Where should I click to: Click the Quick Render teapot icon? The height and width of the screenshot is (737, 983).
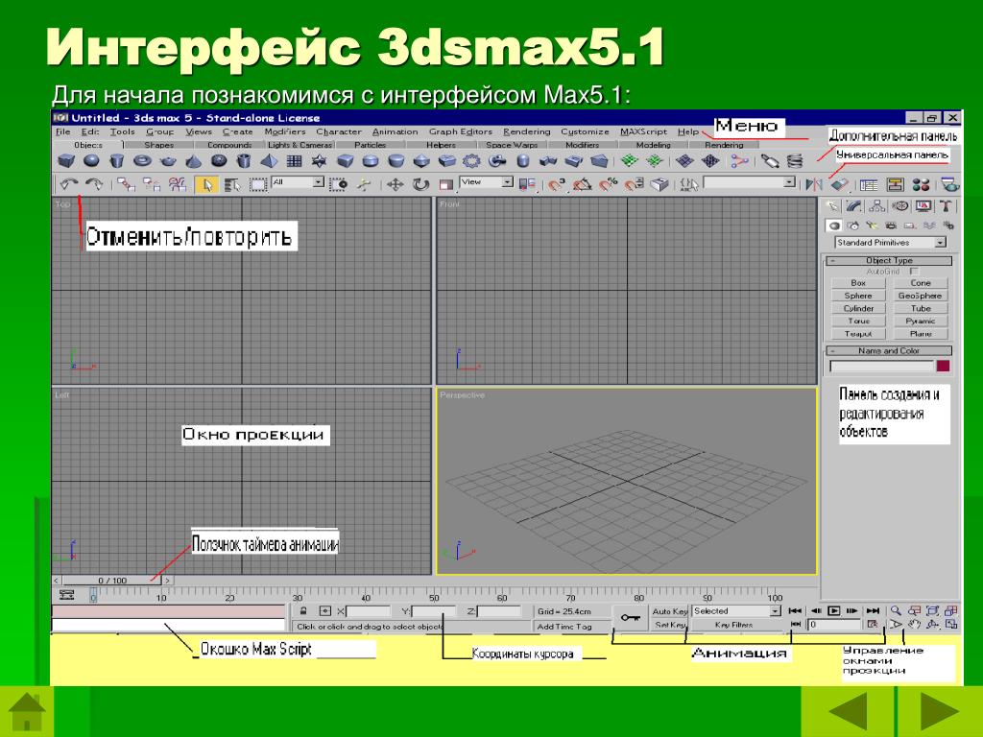(x=950, y=185)
